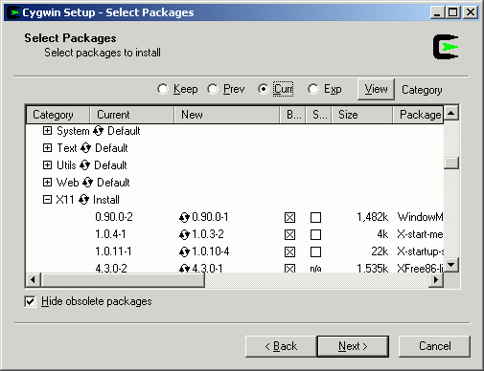The image size is (484, 371).
Task: Toggle binary checkbox for XFree86 1,535k row
Action: point(289,269)
